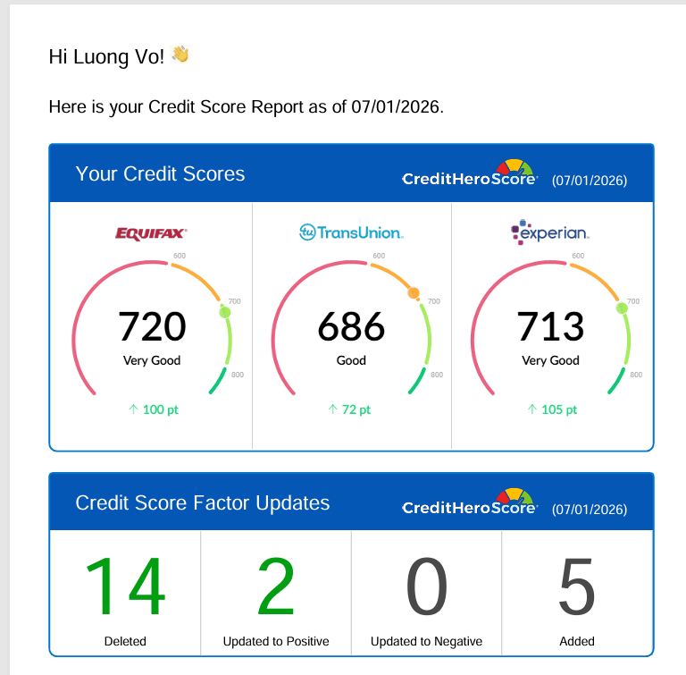Screen dimensions: 686x675
Task: Click the CreditHeroScore logo in Factor Updates header
Action: 470,502
